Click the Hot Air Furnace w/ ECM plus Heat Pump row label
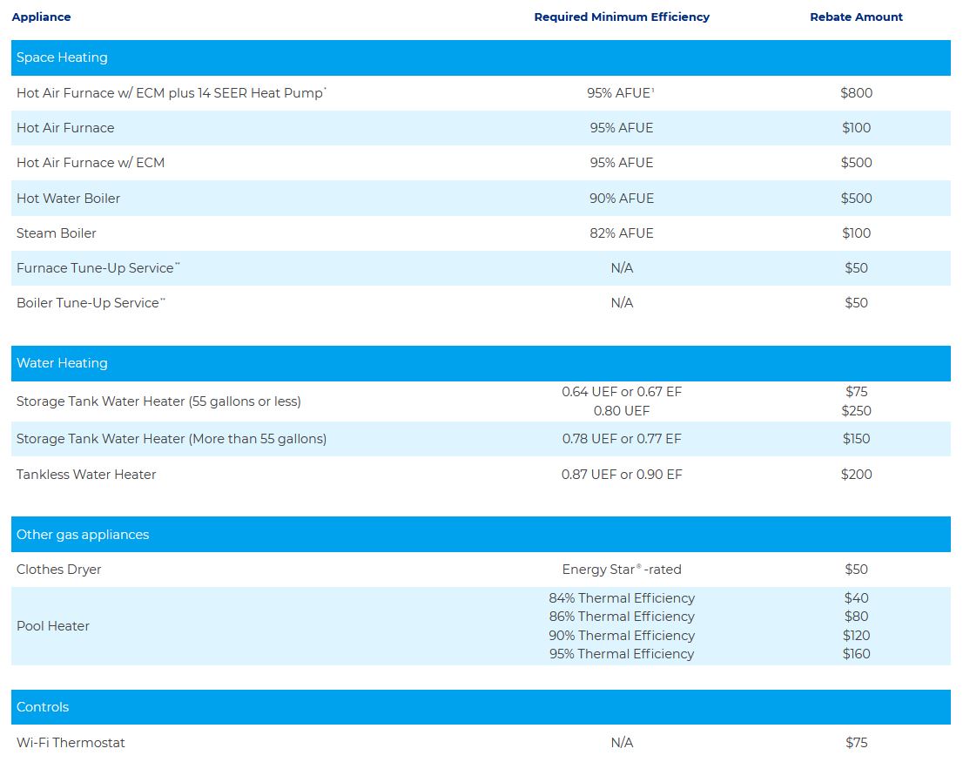This screenshot has height=762, width=963. 171,93
